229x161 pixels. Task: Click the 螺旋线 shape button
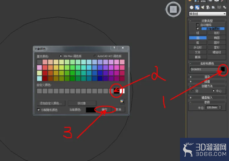217,52
